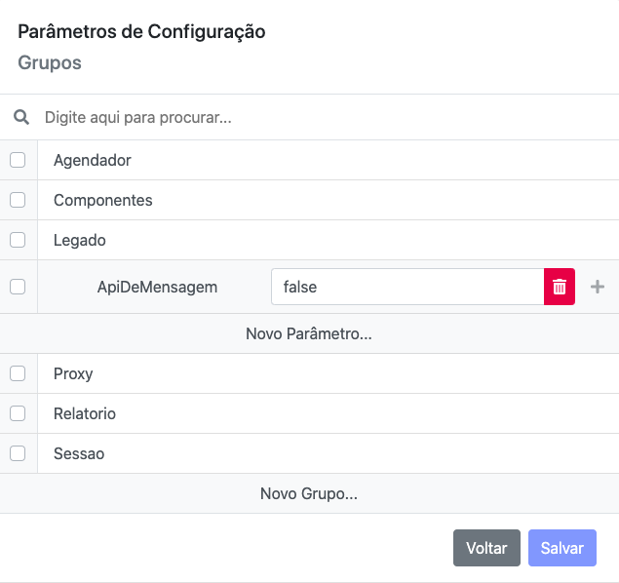Enable the ApiDeMensagem parameter checkbox
This screenshot has width=619, height=583.
point(18,287)
